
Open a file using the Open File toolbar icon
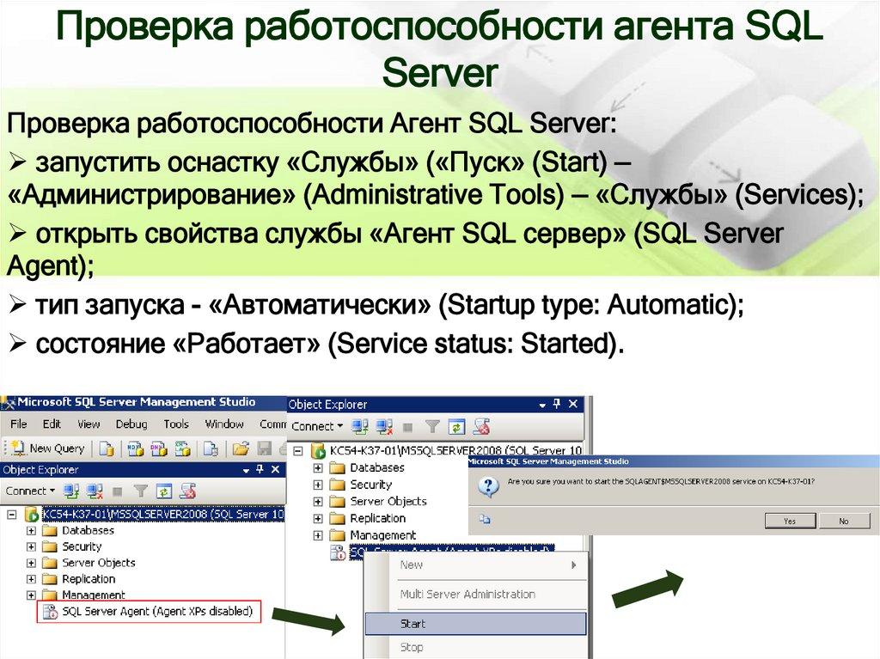tap(240, 448)
